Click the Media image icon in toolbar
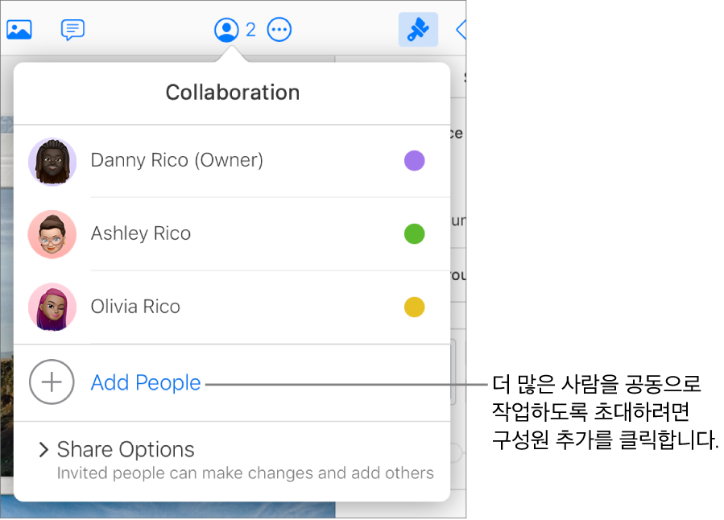Screen dimensions: 724x520 (19, 30)
